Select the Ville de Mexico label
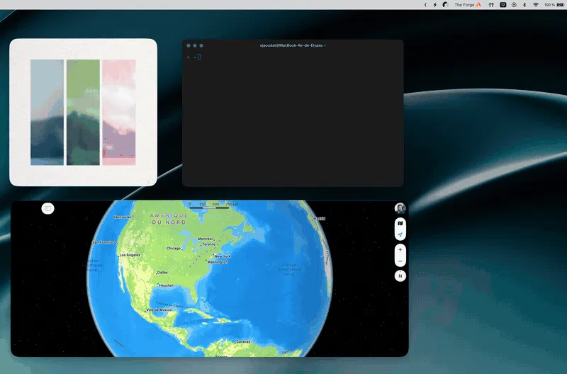567x374 pixels. 159,310
